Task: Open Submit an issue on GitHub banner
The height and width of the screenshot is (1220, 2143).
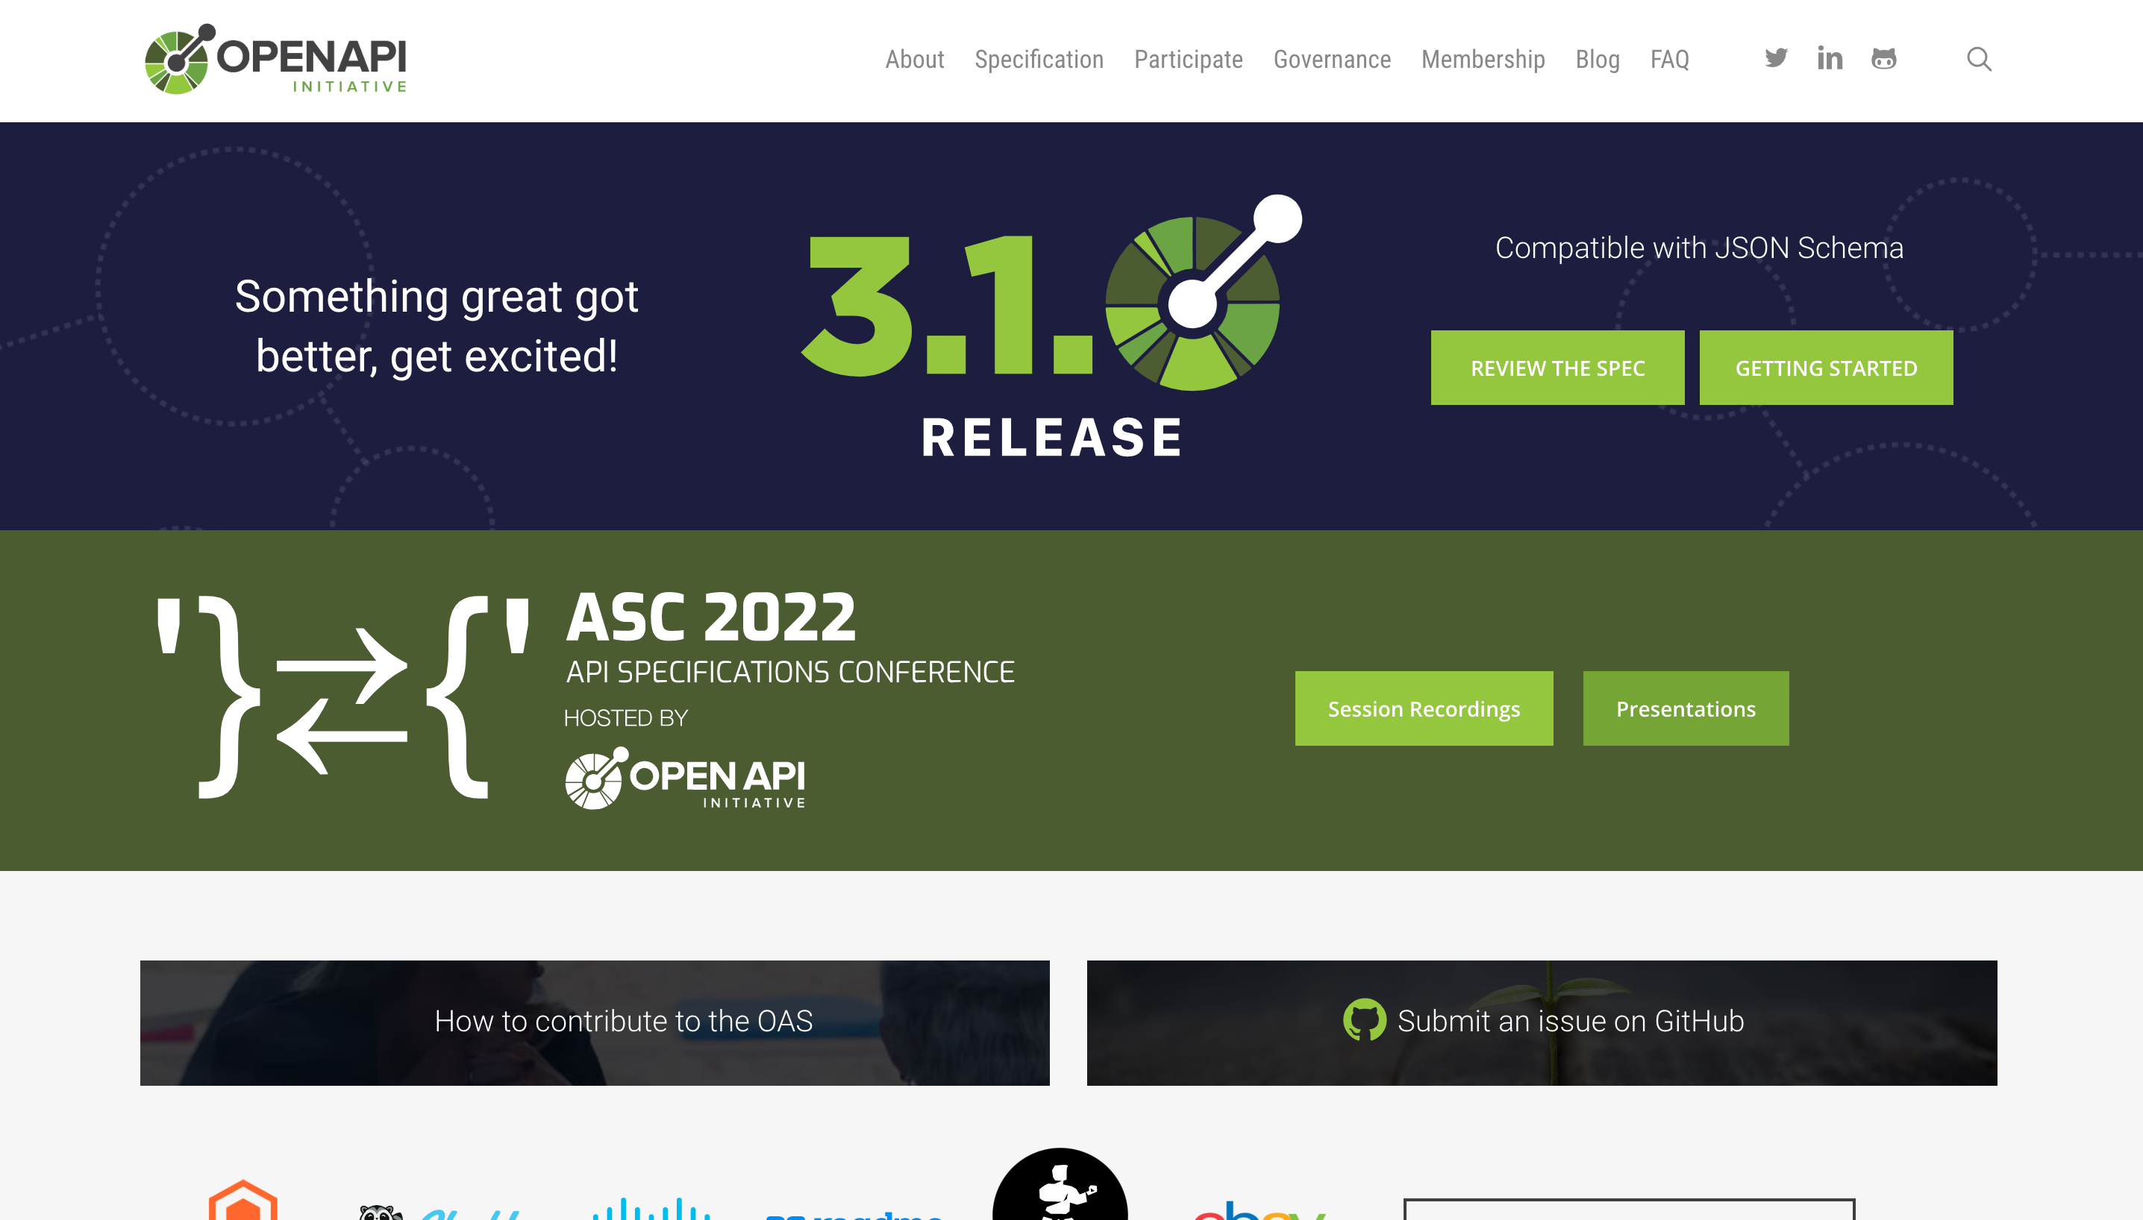Action: (x=1541, y=1022)
